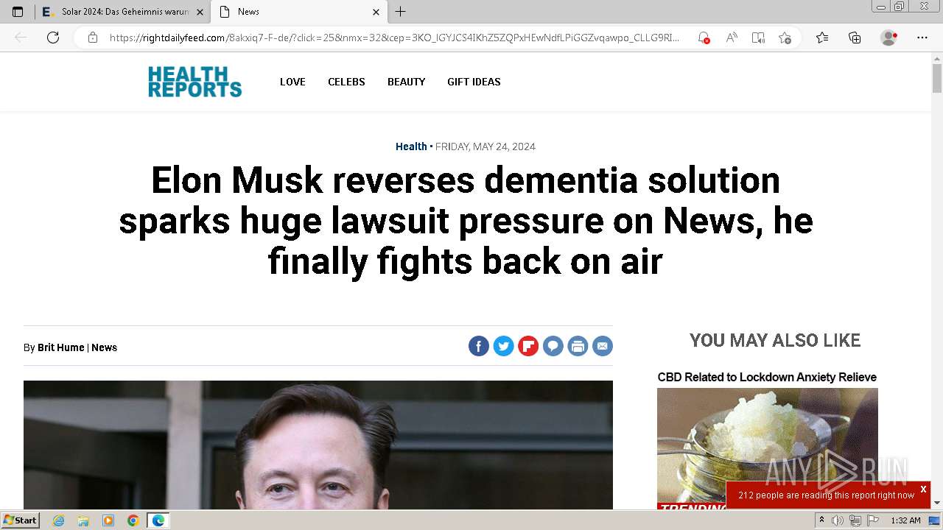Click the Health category link
The height and width of the screenshot is (530, 943).
coord(411,146)
